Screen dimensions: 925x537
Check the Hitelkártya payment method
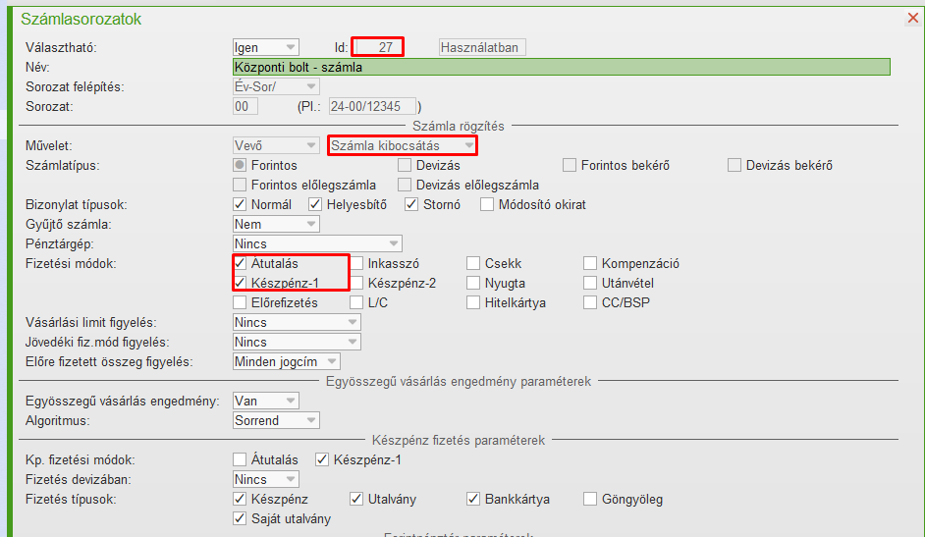[x=473, y=303]
